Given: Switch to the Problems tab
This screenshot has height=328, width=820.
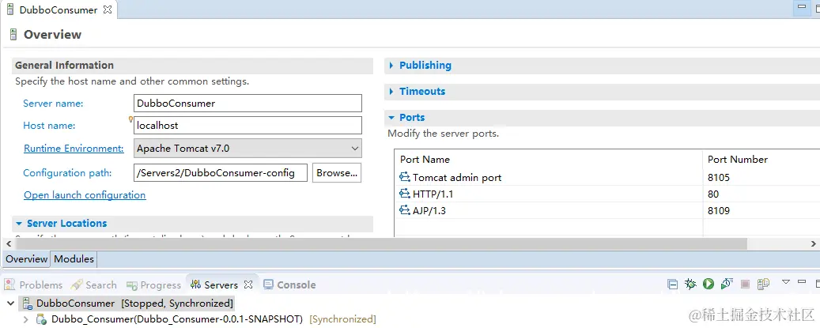Looking at the screenshot, I should (x=33, y=285).
